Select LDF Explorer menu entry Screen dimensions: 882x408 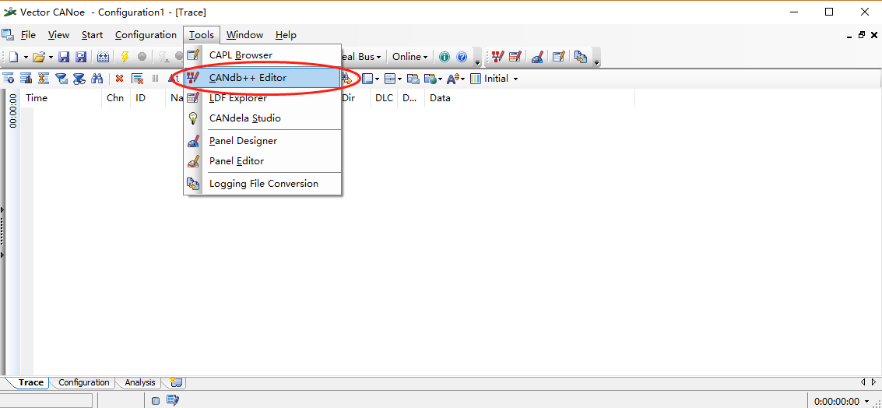point(262,98)
